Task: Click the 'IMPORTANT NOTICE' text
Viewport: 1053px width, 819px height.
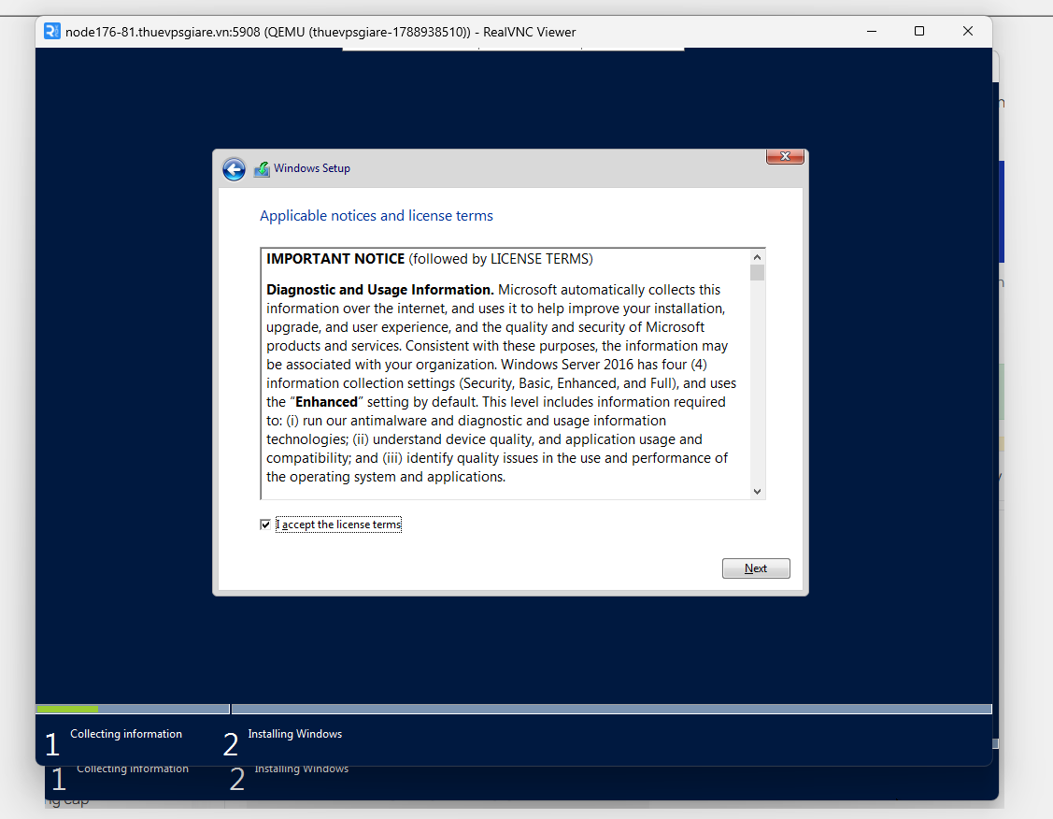Action: pyautogui.click(x=335, y=259)
